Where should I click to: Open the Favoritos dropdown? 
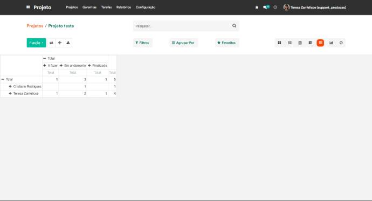point(226,43)
